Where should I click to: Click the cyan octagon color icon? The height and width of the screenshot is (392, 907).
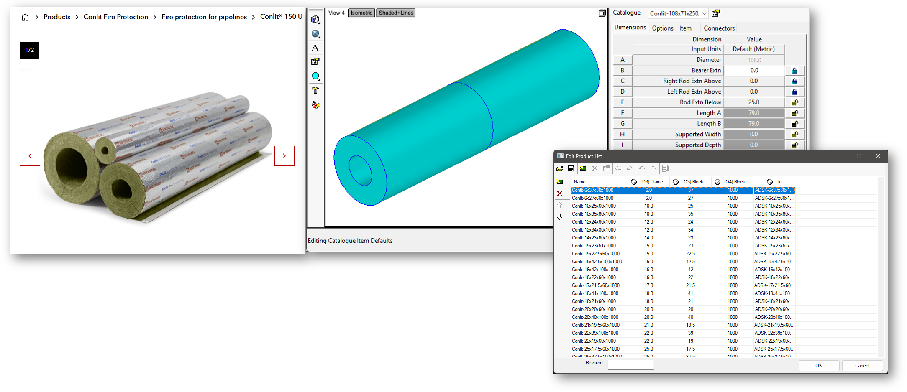click(315, 76)
